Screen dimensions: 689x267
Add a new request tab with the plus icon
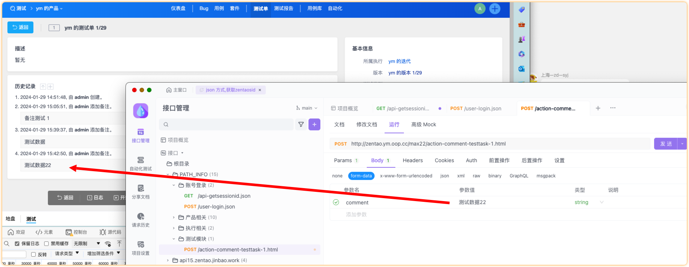coord(598,108)
